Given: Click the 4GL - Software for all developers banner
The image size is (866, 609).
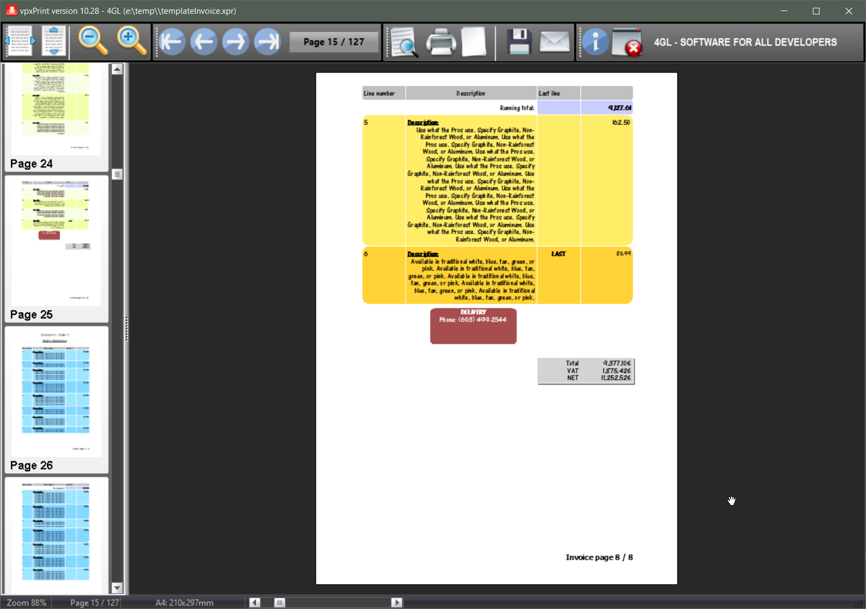Looking at the screenshot, I should [x=745, y=42].
